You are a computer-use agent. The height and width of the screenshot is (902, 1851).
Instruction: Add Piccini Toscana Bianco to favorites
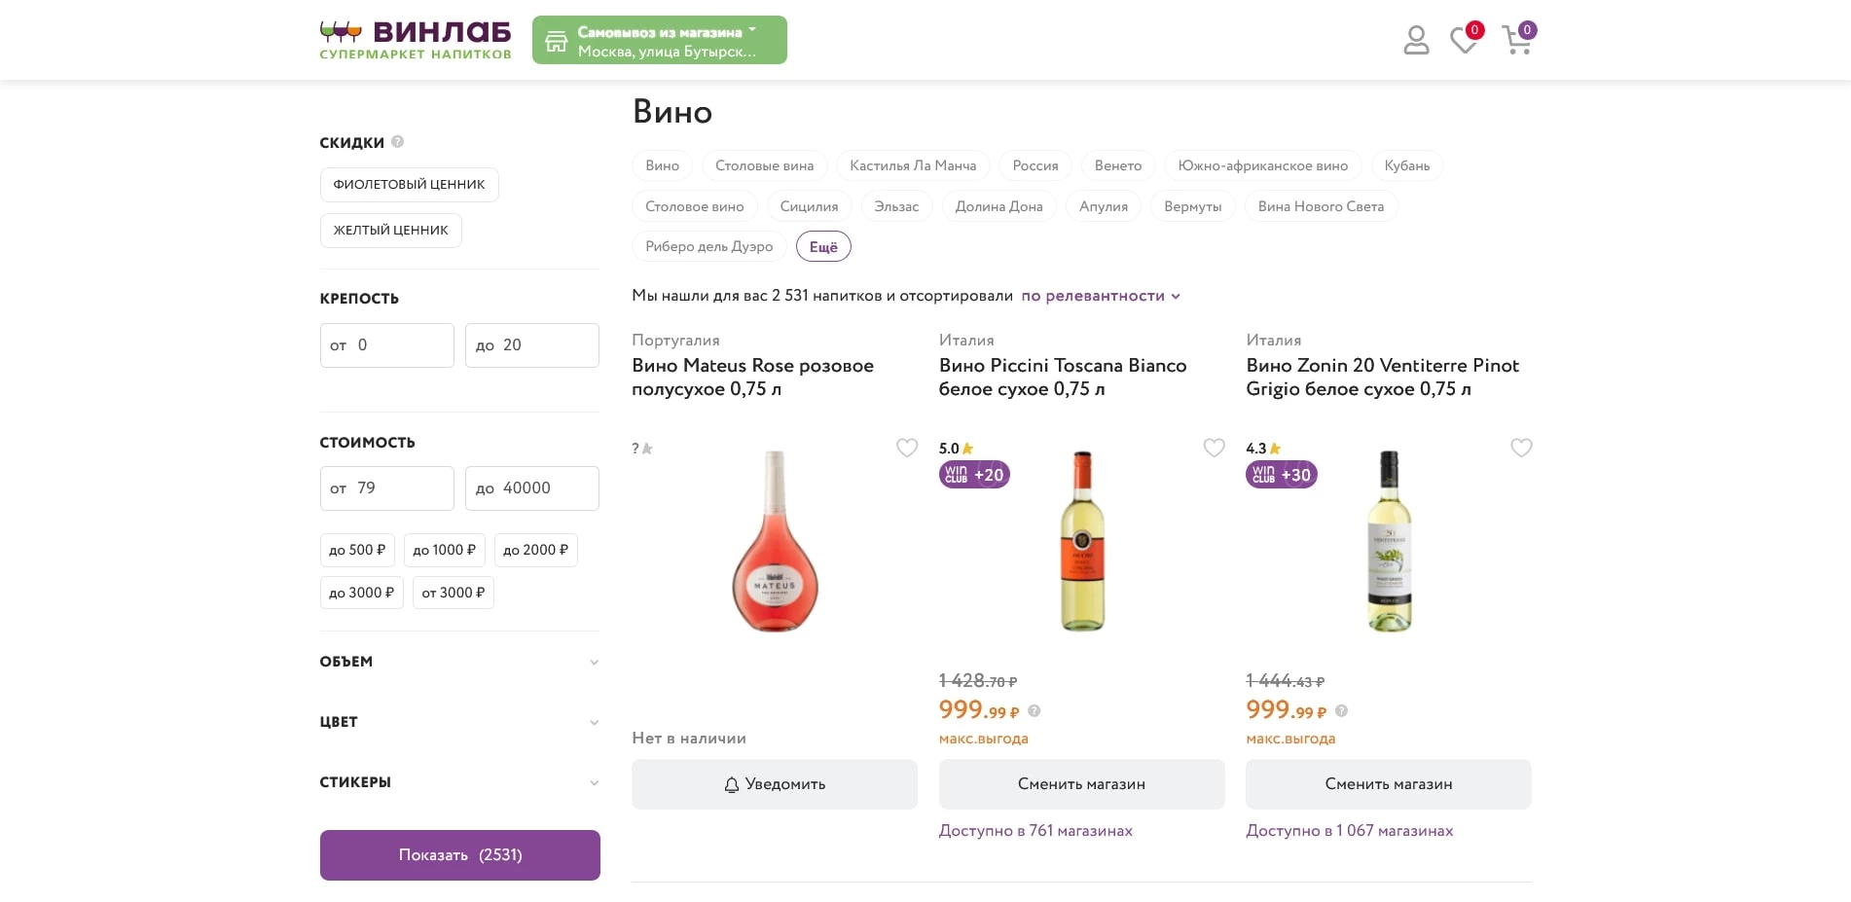pyautogui.click(x=1214, y=448)
